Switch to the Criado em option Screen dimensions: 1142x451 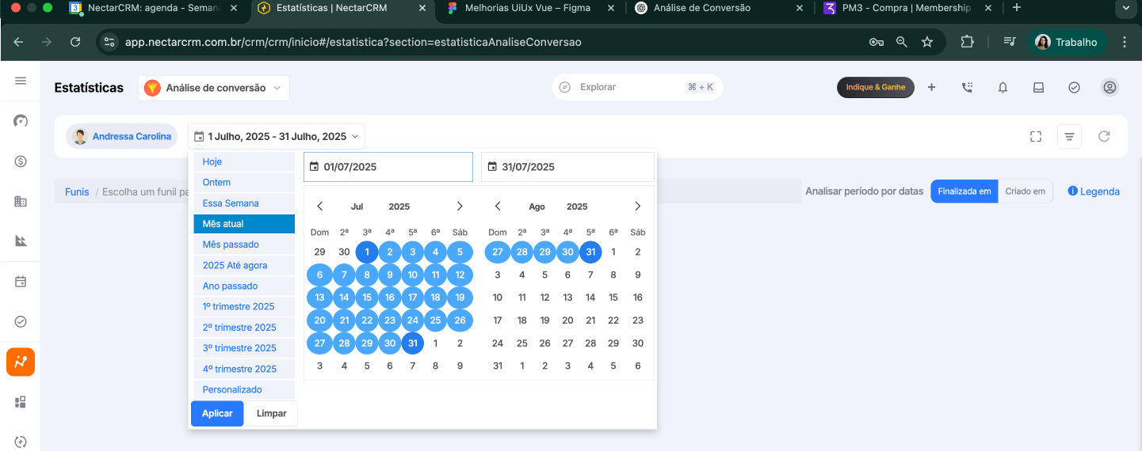pyautogui.click(x=1025, y=191)
